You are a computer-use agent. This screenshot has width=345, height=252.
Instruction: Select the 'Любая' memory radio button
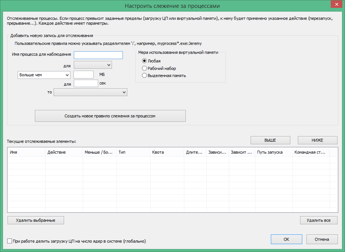[x=145, y=61]
